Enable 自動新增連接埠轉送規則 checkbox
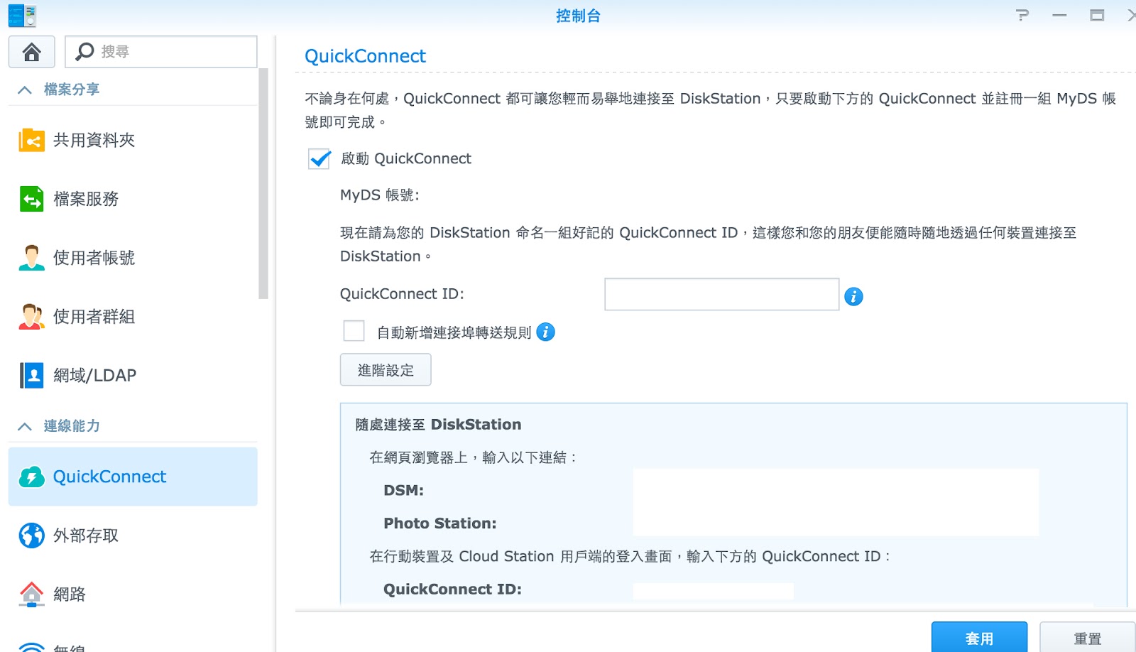1136x652 pixels. pyautogui.click(x=354, y=332)
